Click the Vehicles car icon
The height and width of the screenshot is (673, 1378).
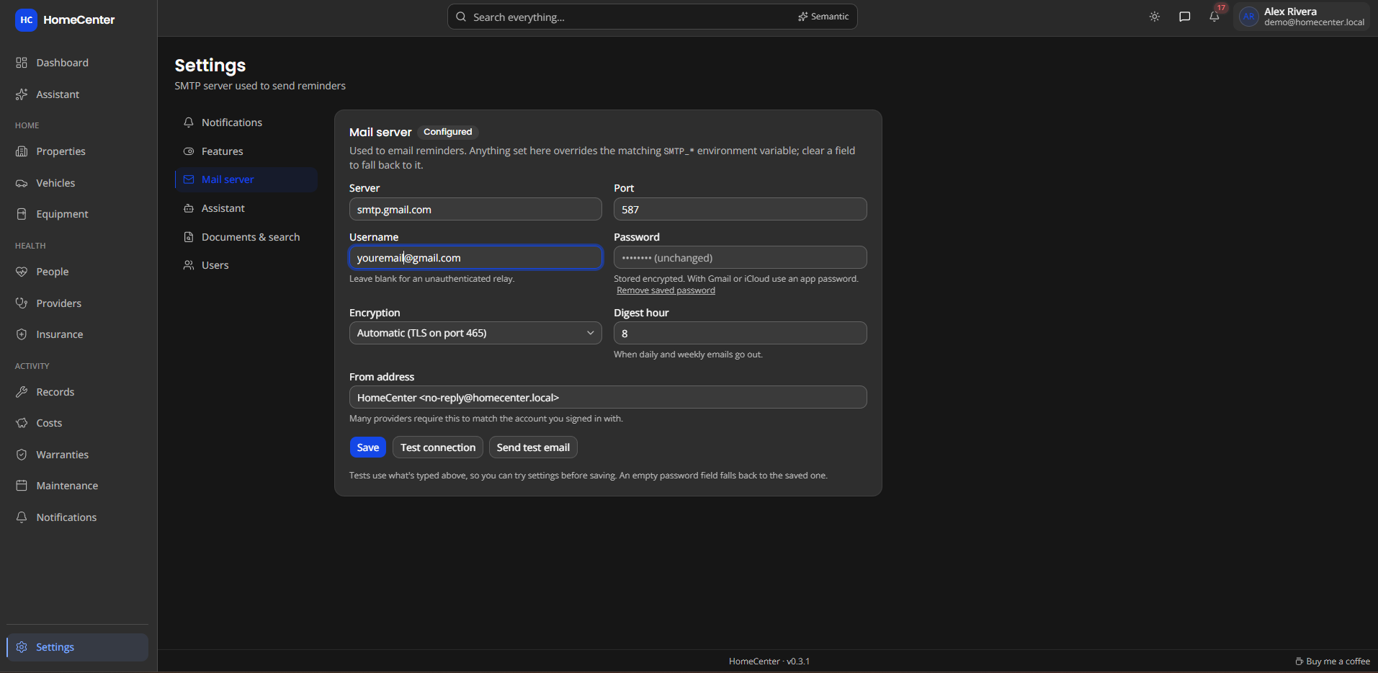[22, 183]
